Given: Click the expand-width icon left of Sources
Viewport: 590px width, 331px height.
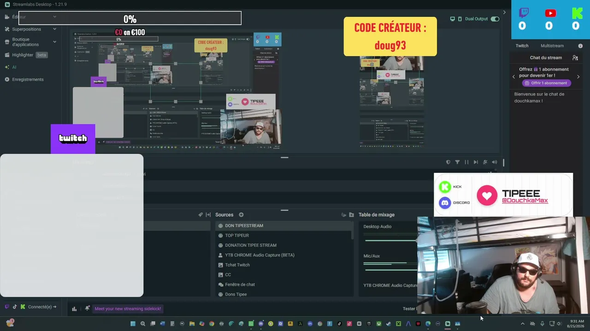Looking at the screenshot, I should pyautogui.click(x=208, y=215).
